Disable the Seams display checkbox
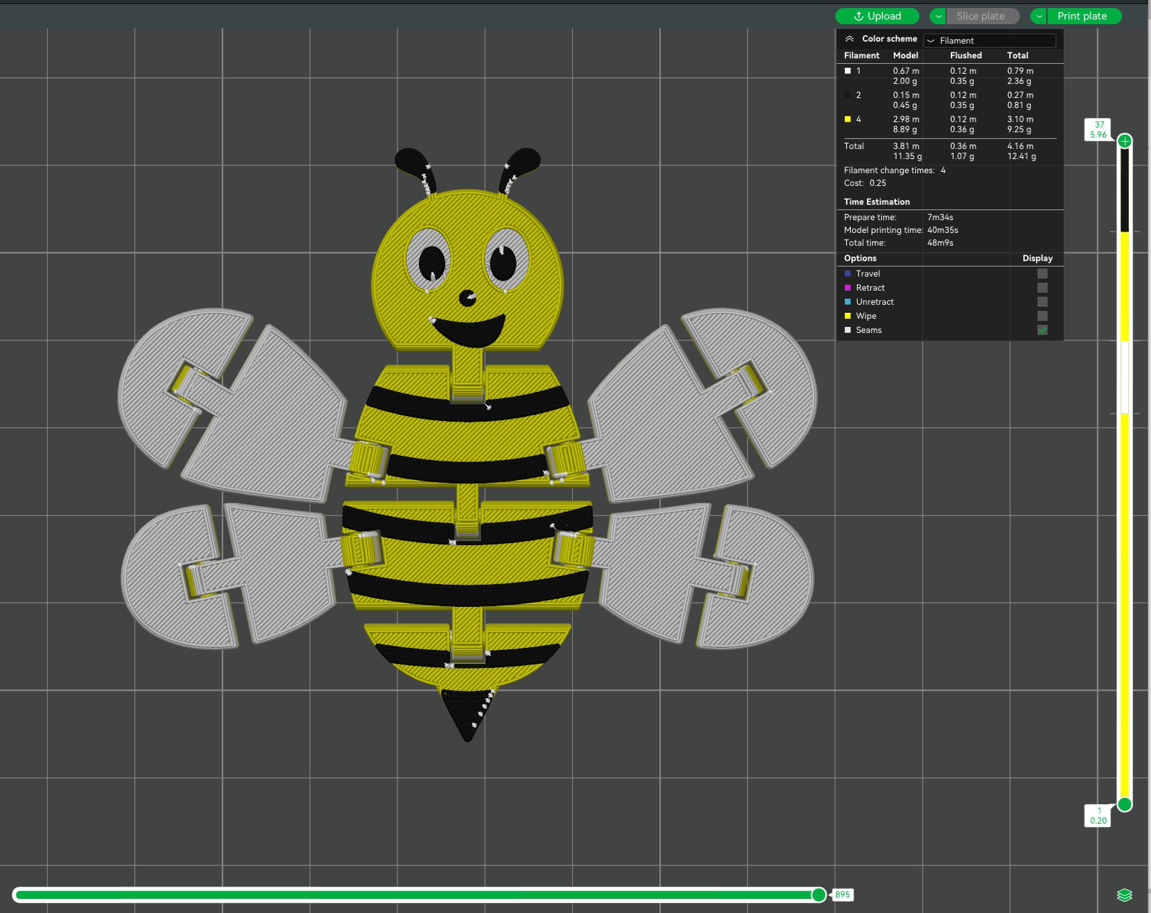Image resolution: width=1151 pixels, height=913 pixels. pos(1042,330)
